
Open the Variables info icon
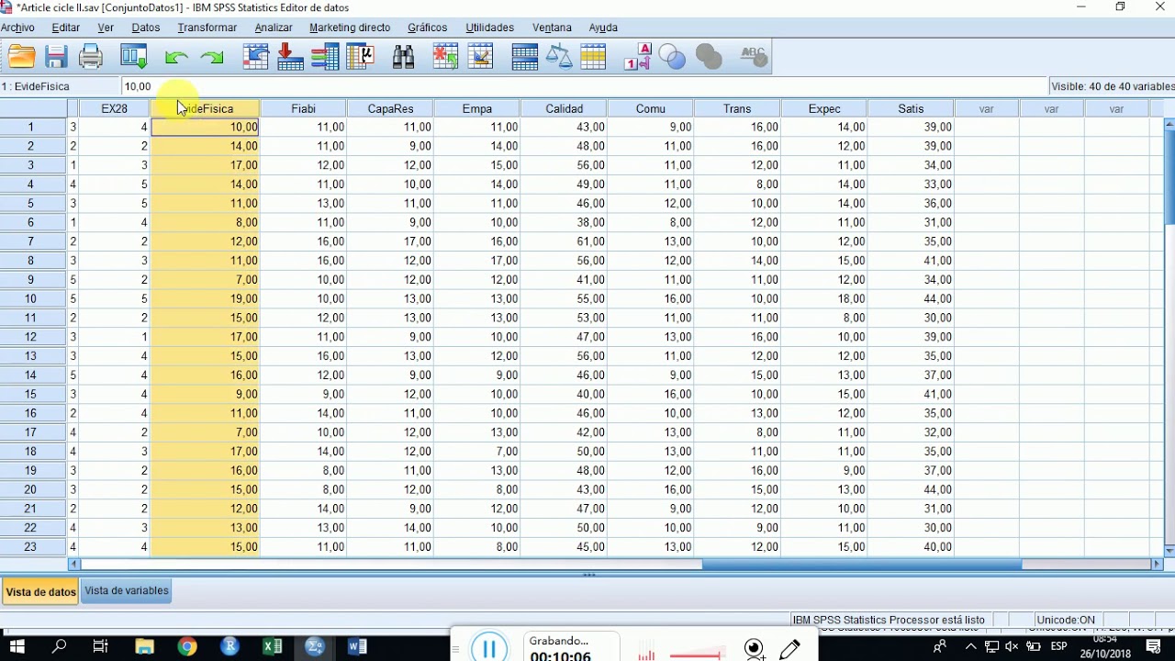(326, 57)
